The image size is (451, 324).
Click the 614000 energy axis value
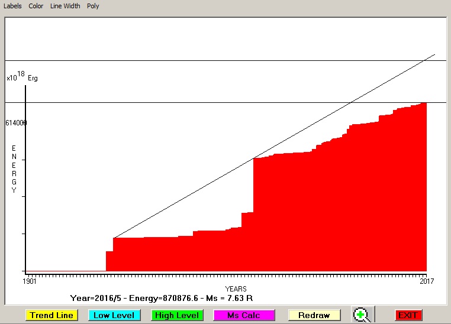click(16, 123)
